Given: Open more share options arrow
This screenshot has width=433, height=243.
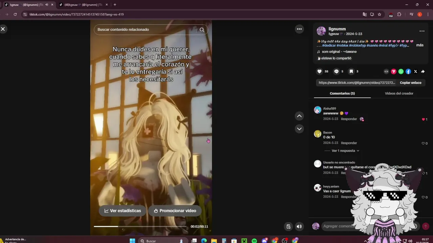Looking at the screenshot, I should pyautogui.click(x=423, y=72).
